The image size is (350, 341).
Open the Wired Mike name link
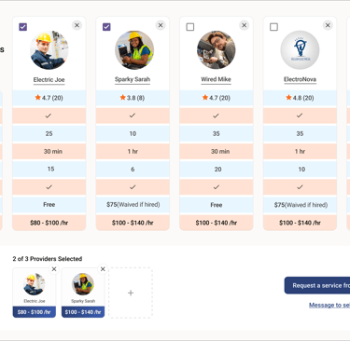(216, 79)
